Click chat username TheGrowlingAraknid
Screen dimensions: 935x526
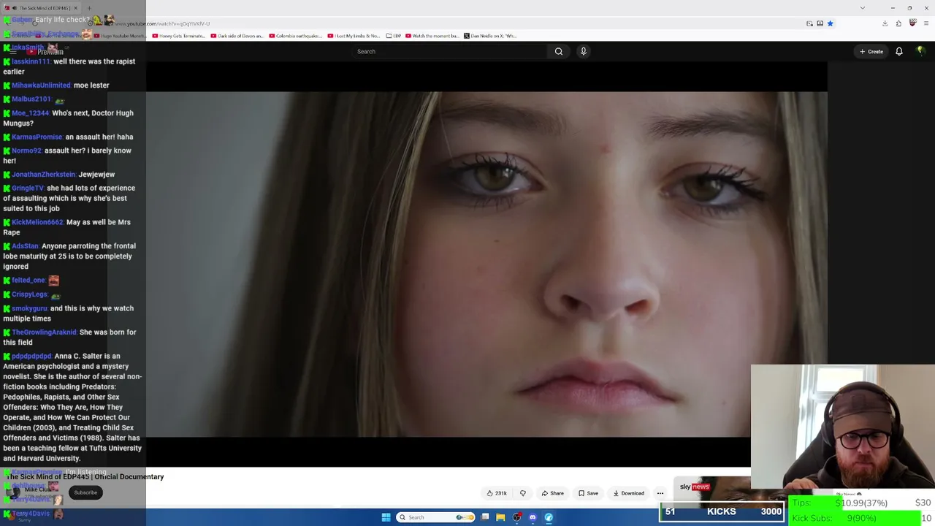point(44,332)
